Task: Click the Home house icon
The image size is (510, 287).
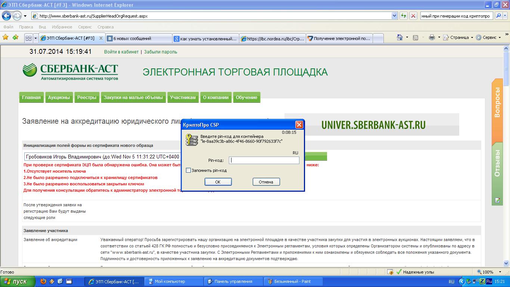Action: coord(400,37)
